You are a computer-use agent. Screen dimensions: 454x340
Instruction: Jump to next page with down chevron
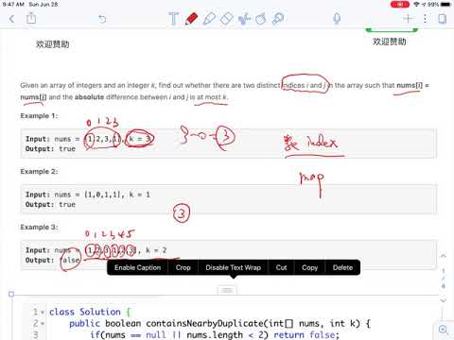444,300
